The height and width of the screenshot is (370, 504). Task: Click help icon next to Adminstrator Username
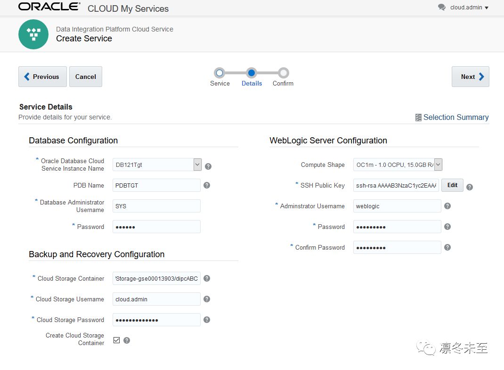pos(447,206)
